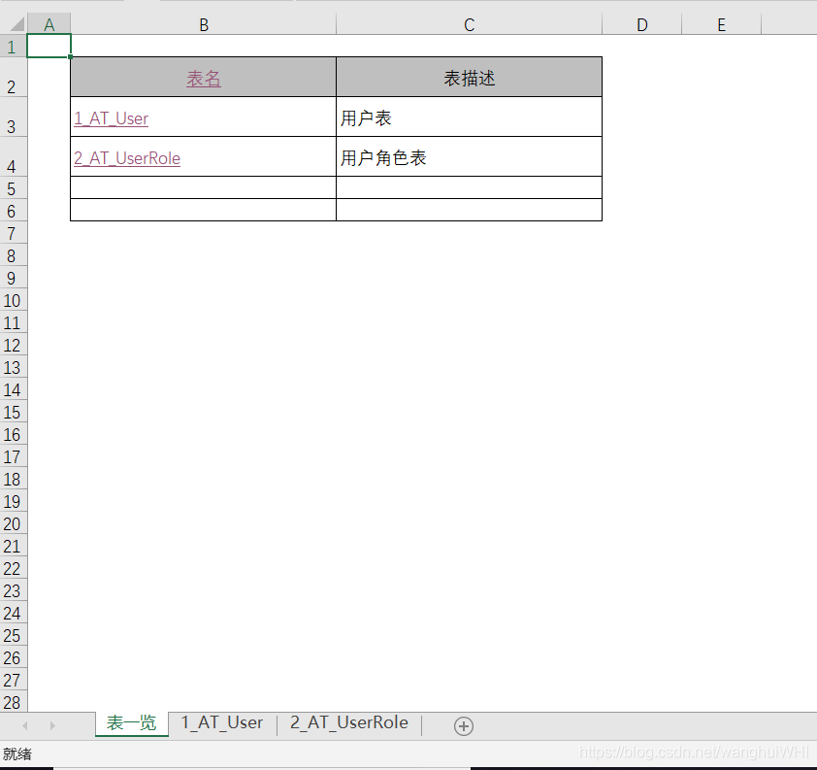Select row 25 header
817x770 pixels.
coord(13,635)
